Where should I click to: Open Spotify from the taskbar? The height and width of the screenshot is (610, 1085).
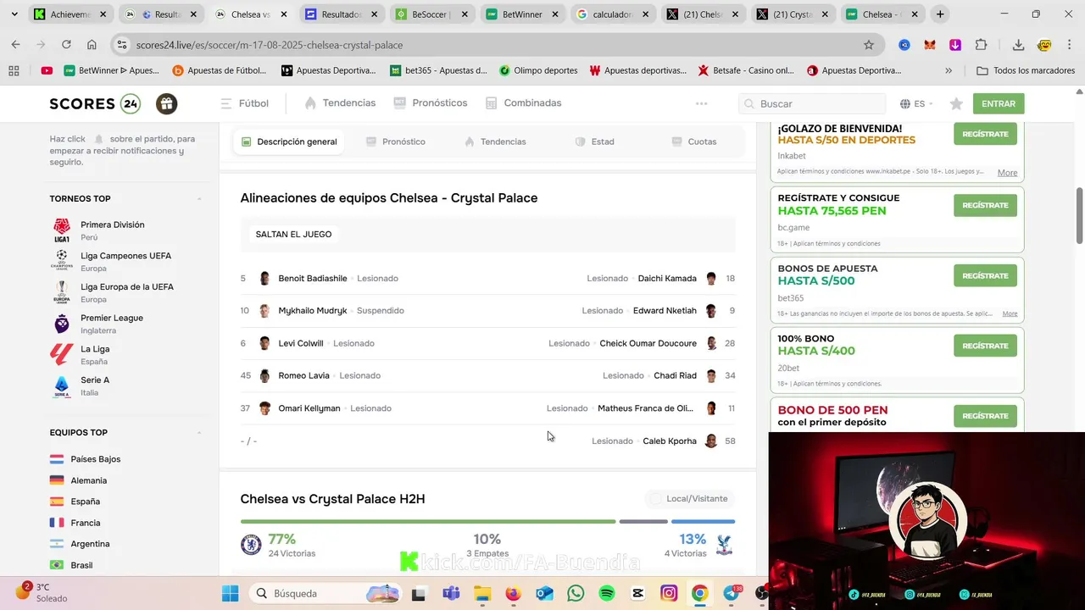607,593
